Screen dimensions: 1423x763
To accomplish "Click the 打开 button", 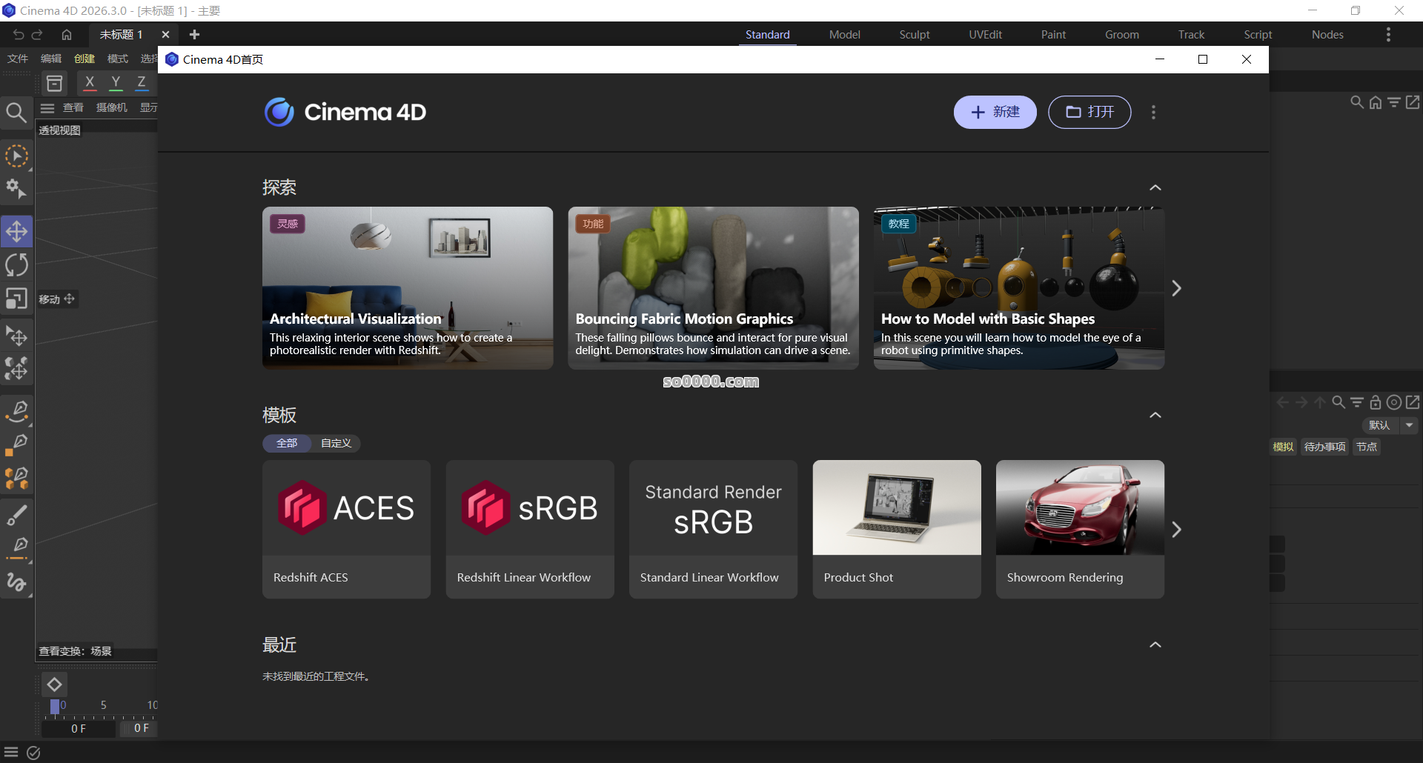I will pyautogui.click(x=1089, y=112).
